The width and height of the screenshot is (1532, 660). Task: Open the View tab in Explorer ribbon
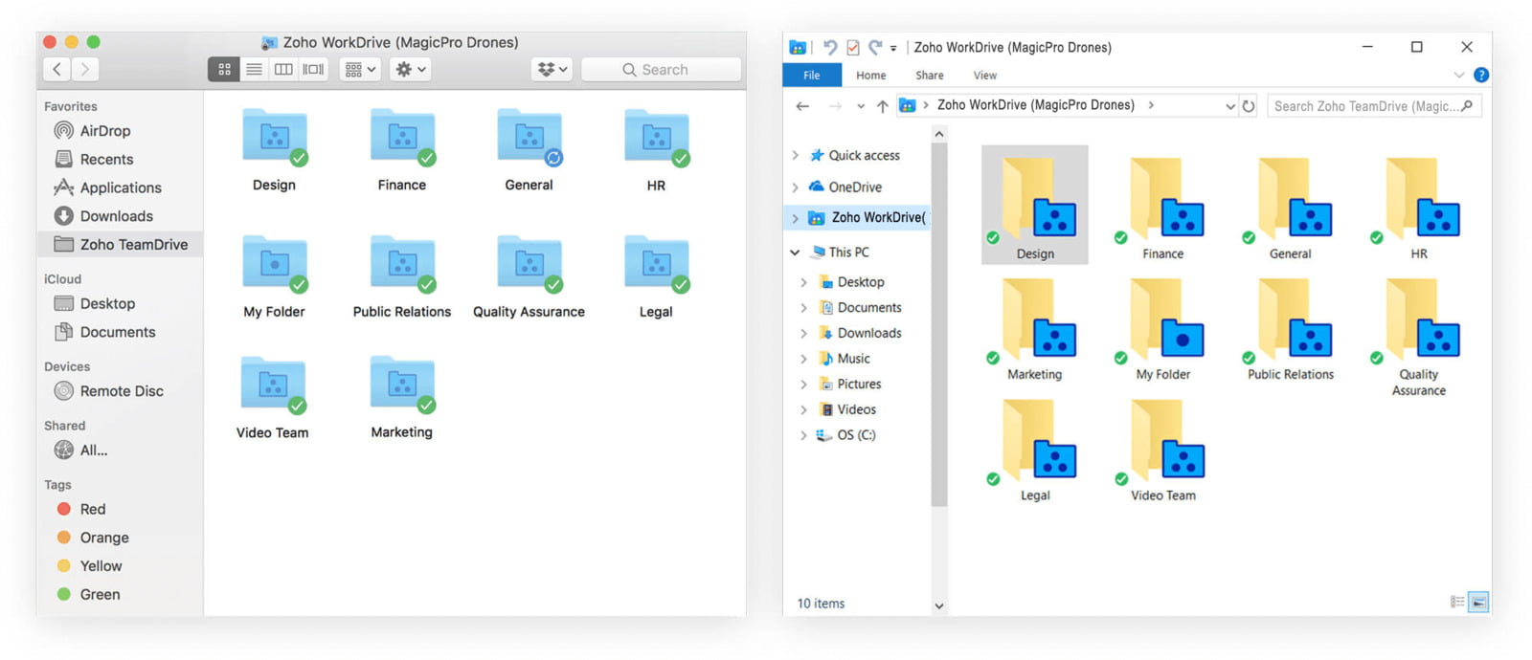click(985, 76)
